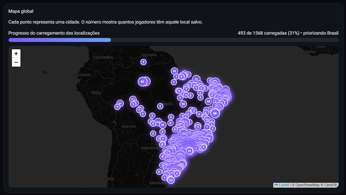Image resolution: width=346 pixels, height=195 pixels.
Task: Select marker 13 near Uruguay
Action: coord(171,180)
